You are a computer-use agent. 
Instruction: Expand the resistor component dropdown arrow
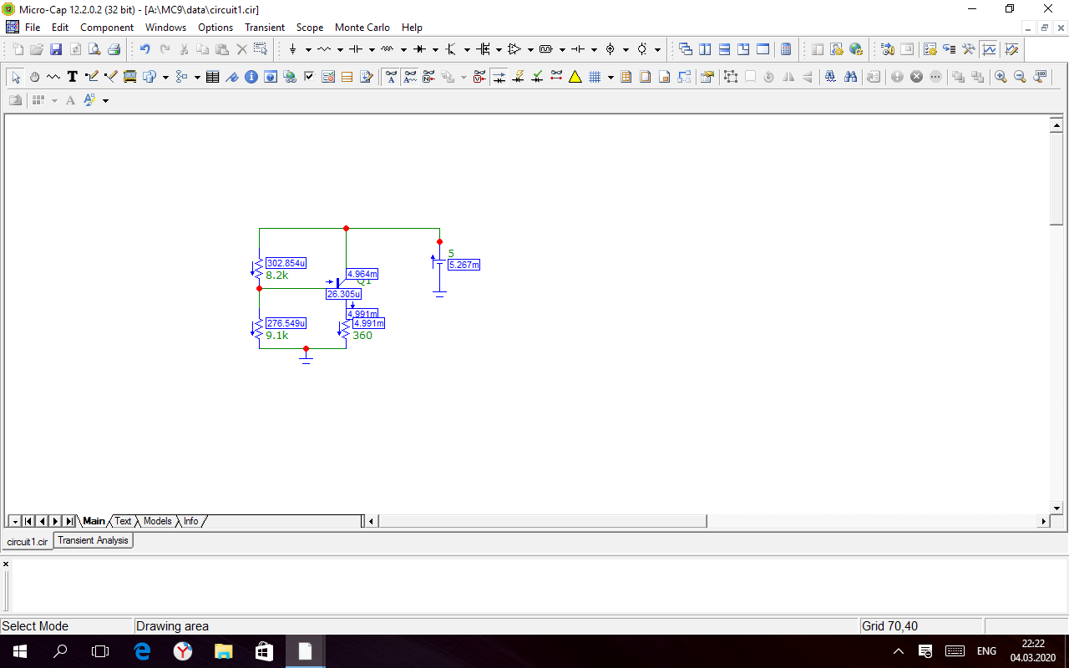[x=340, y=49]
